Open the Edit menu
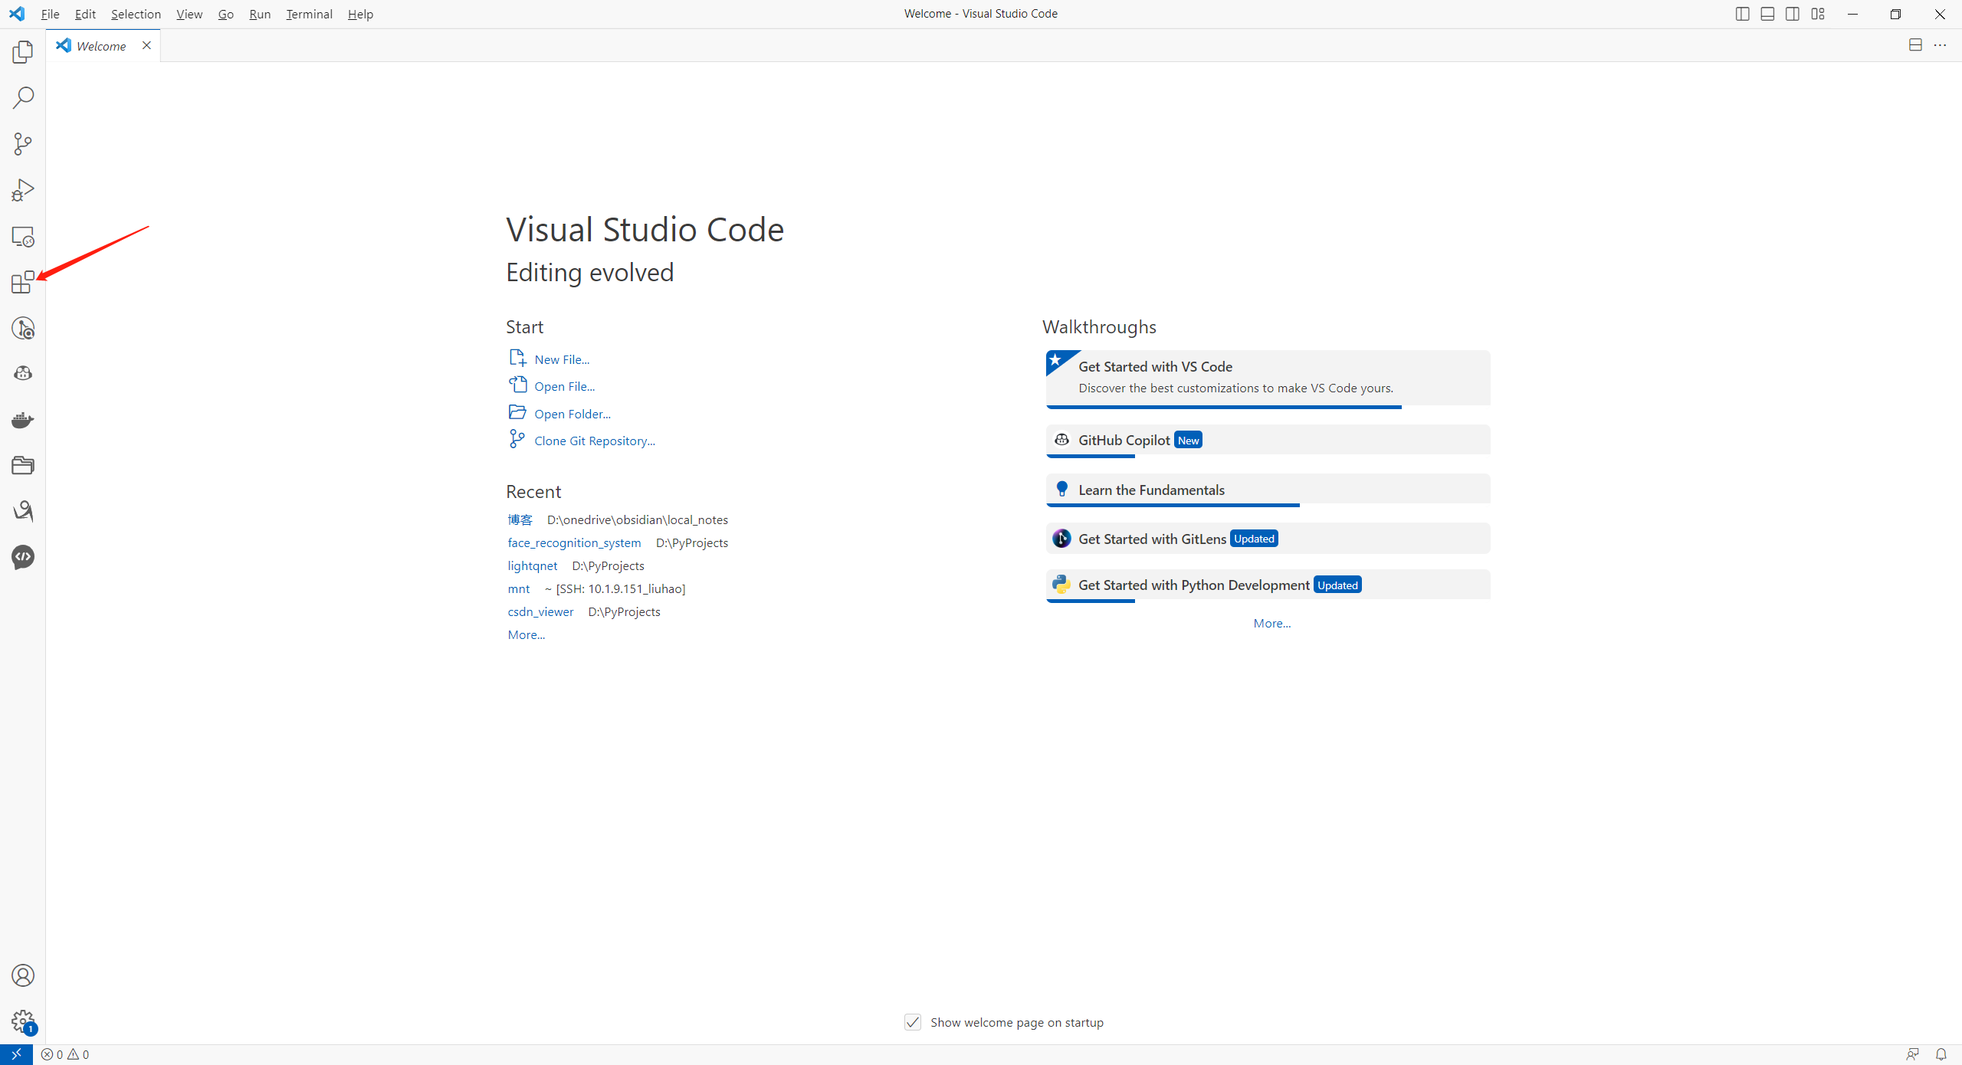 click(85, 14)
